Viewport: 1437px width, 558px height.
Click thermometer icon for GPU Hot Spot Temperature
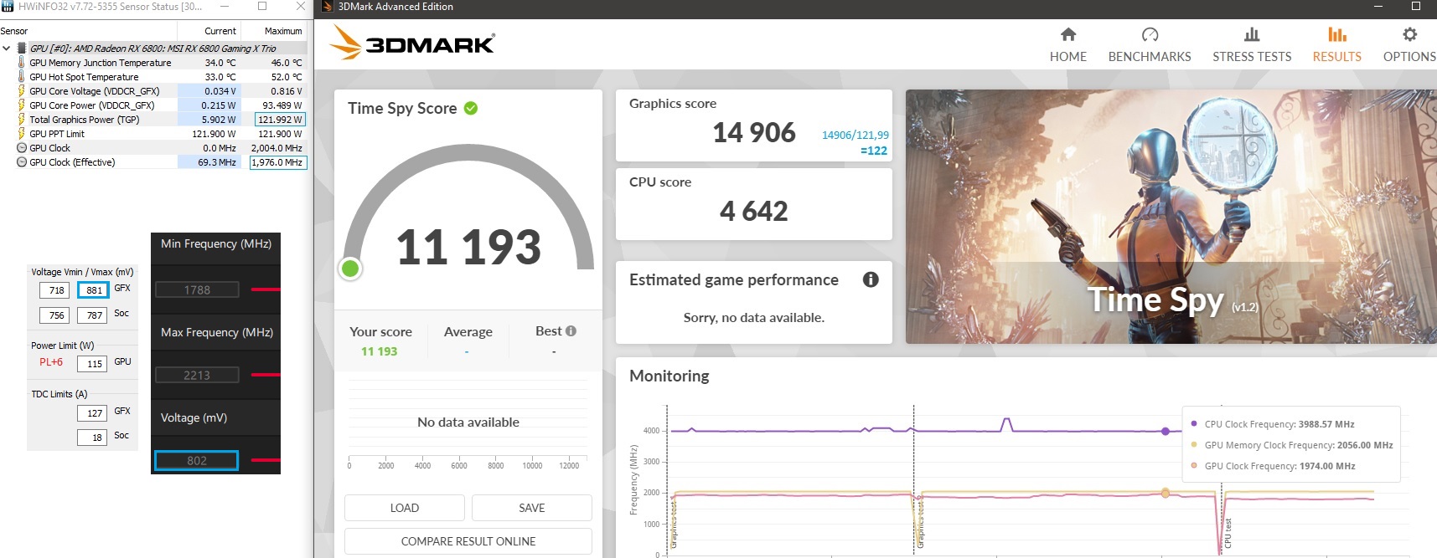[22, 76]
